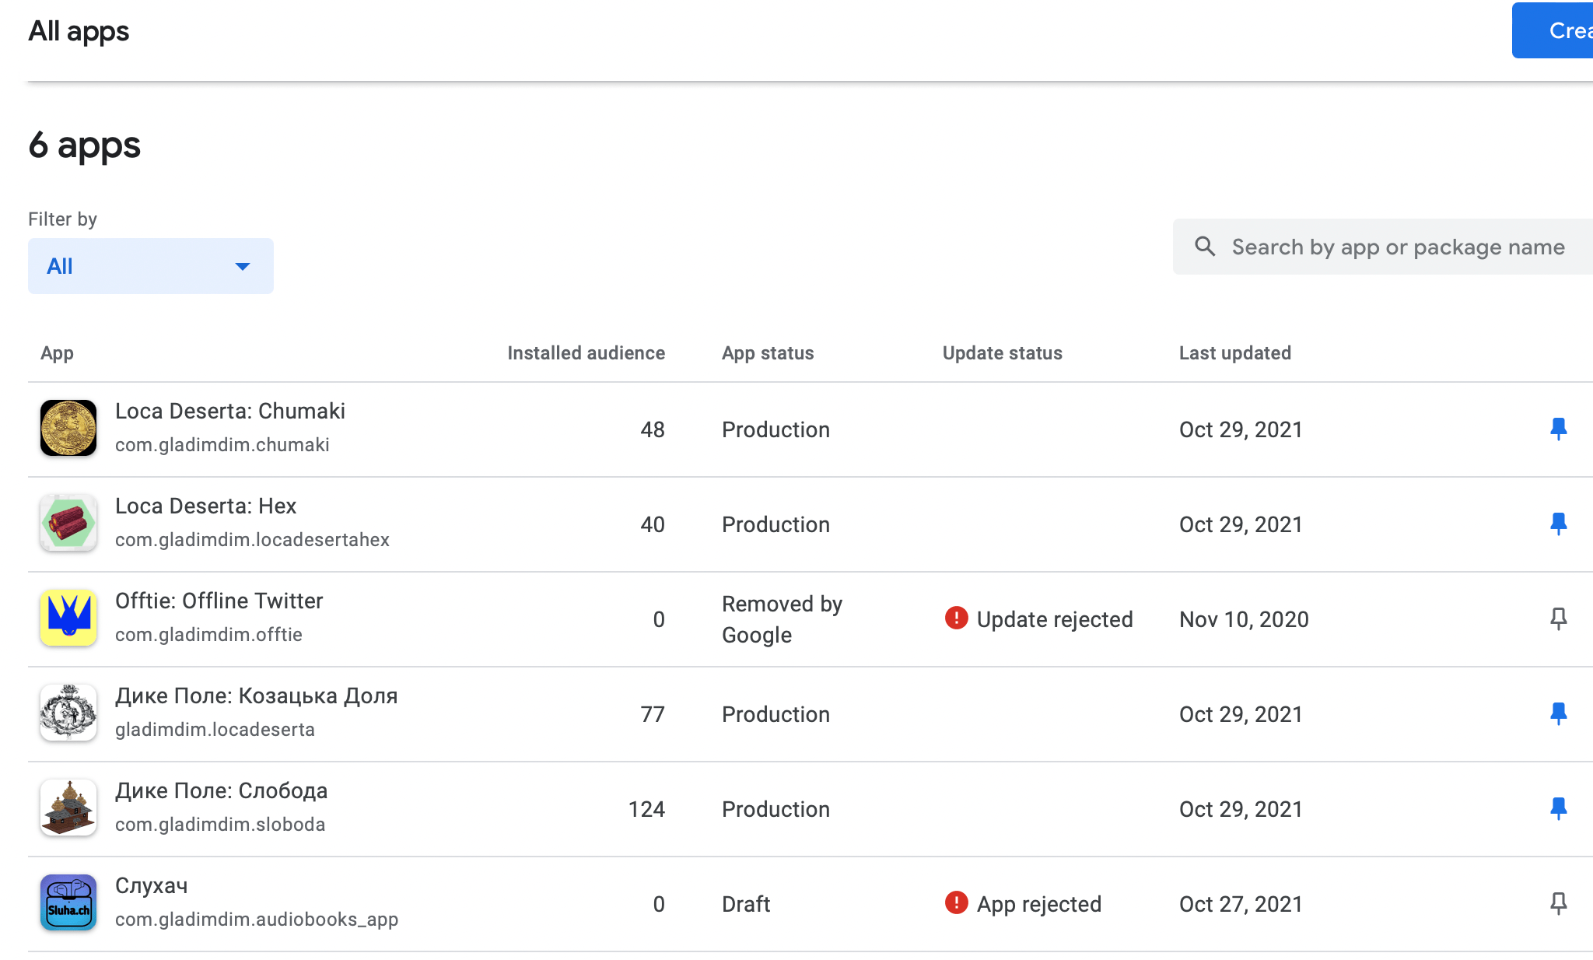Click the search magnifier icon
Screen dimensions: 1593x960
point(1205,247)
